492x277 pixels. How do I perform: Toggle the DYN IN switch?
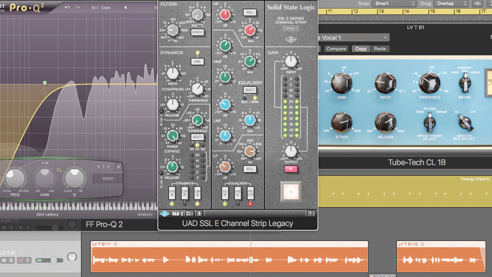coord(172,193)
